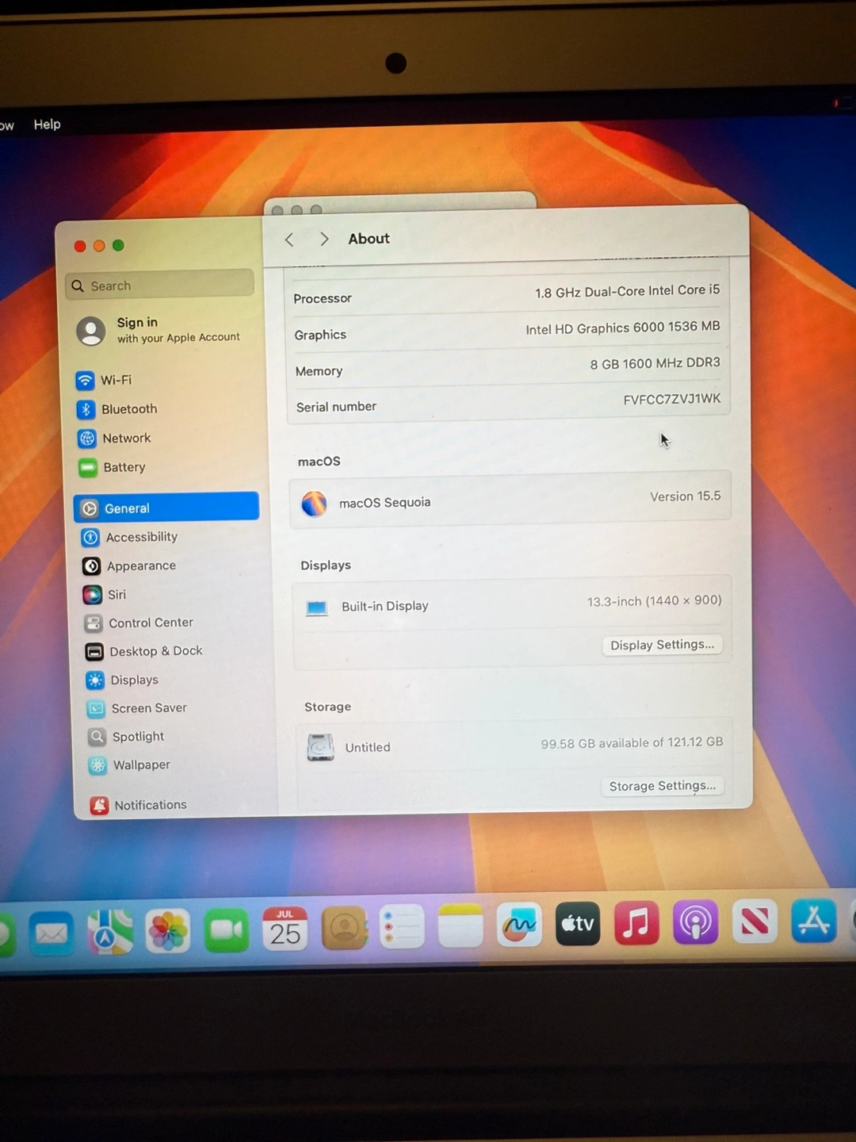Image resolution: width=856 pixels, height=1142 pixels.
Task: Go back with the left chevron
Action: pos(289,240)
